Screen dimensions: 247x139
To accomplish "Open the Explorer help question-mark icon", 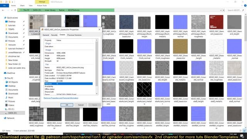I will point(245,5).
